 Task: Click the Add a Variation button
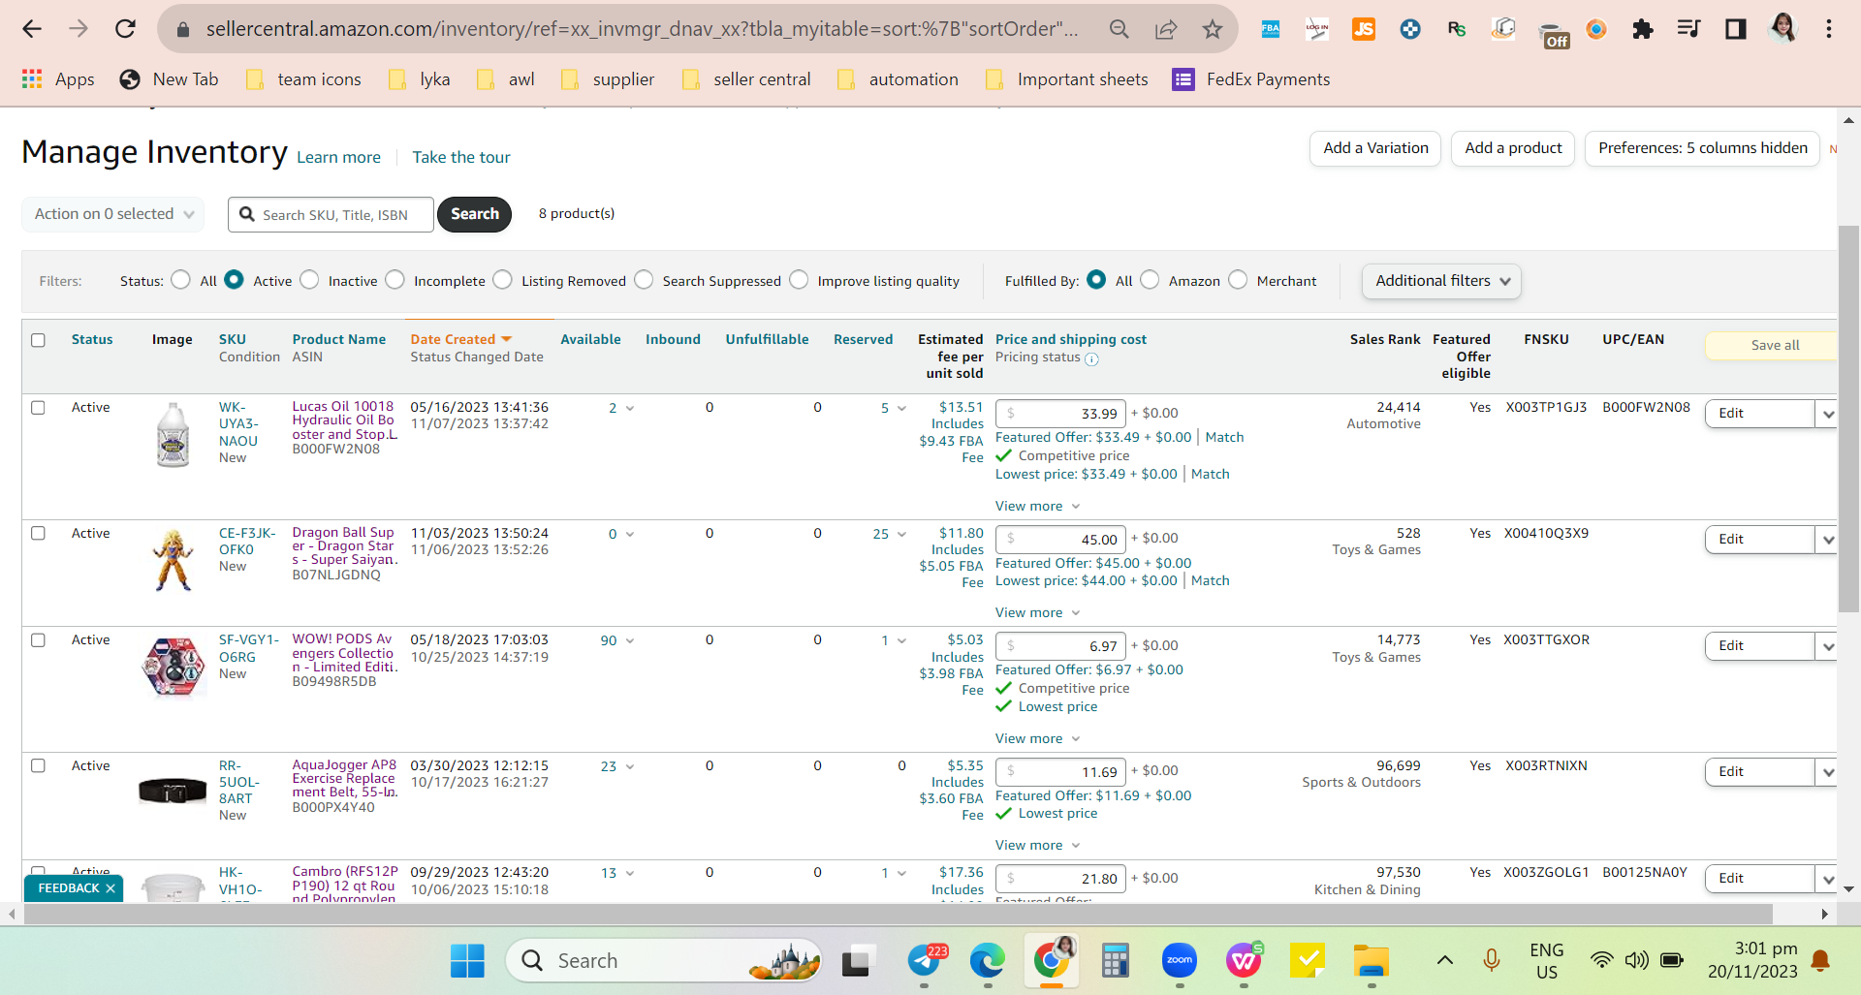tap(1375, 148)
